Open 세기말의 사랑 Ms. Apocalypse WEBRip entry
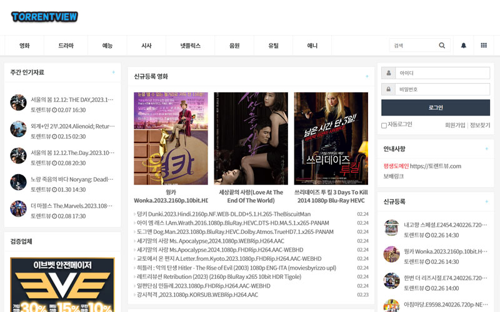This screenshot has height=312, width=500. (211, 241)
